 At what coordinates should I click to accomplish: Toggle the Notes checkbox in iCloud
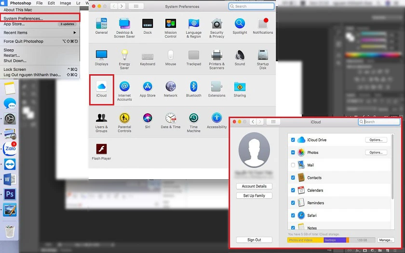[293, 227]
